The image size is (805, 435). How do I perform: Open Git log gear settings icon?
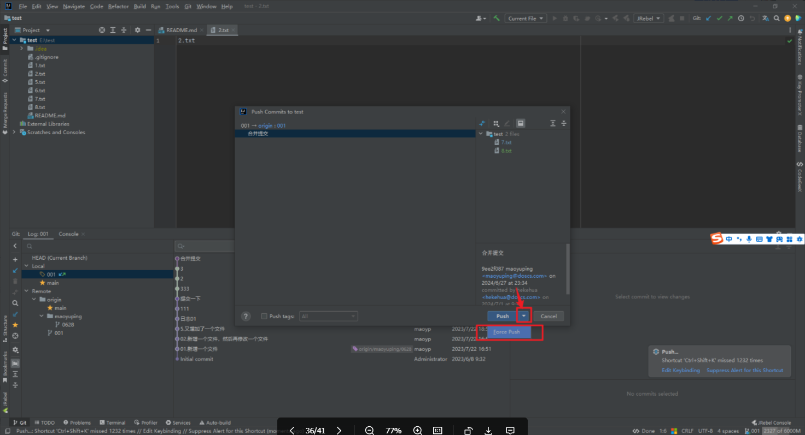click(15, 350)
